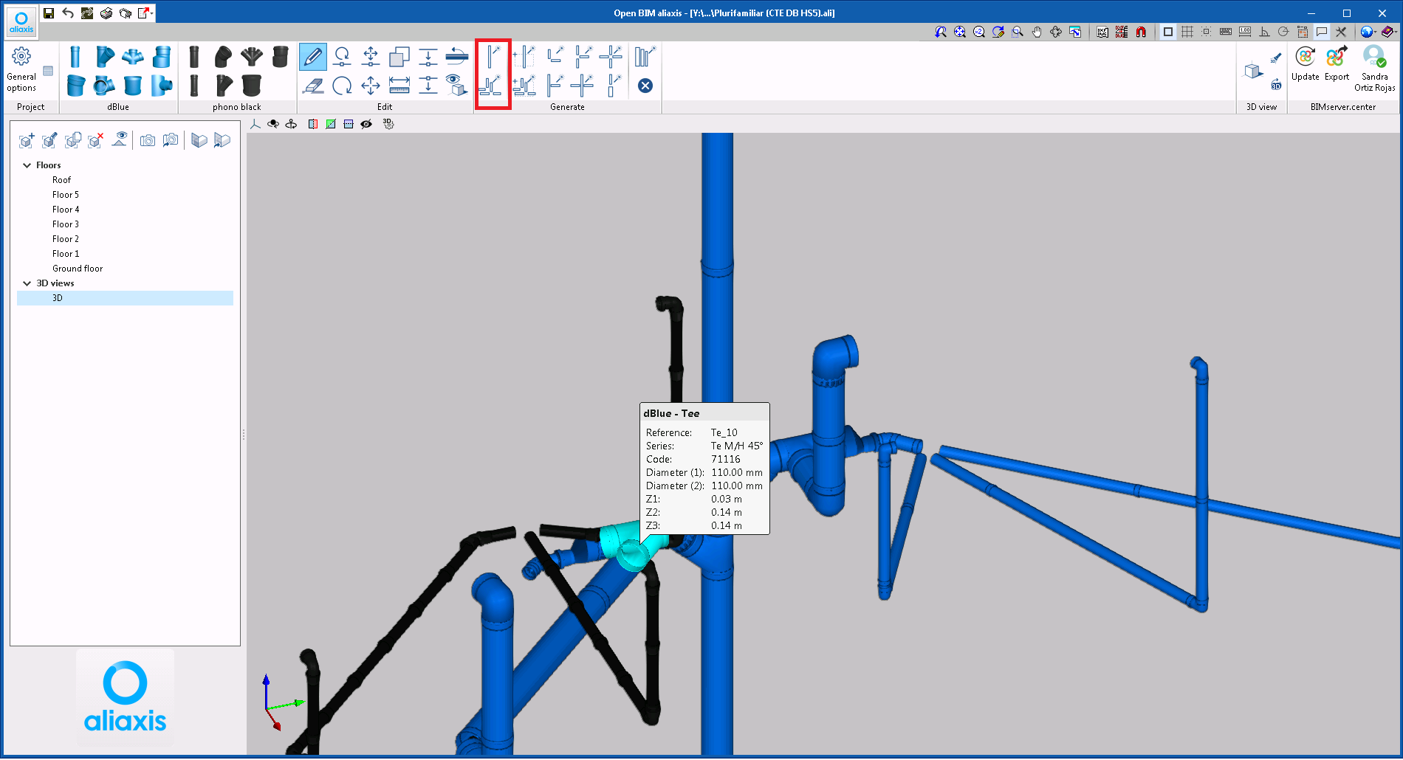The image size is (1403, 760).
Task: Click the zoom window magnifier
Action: click(x=1018, y=32)
